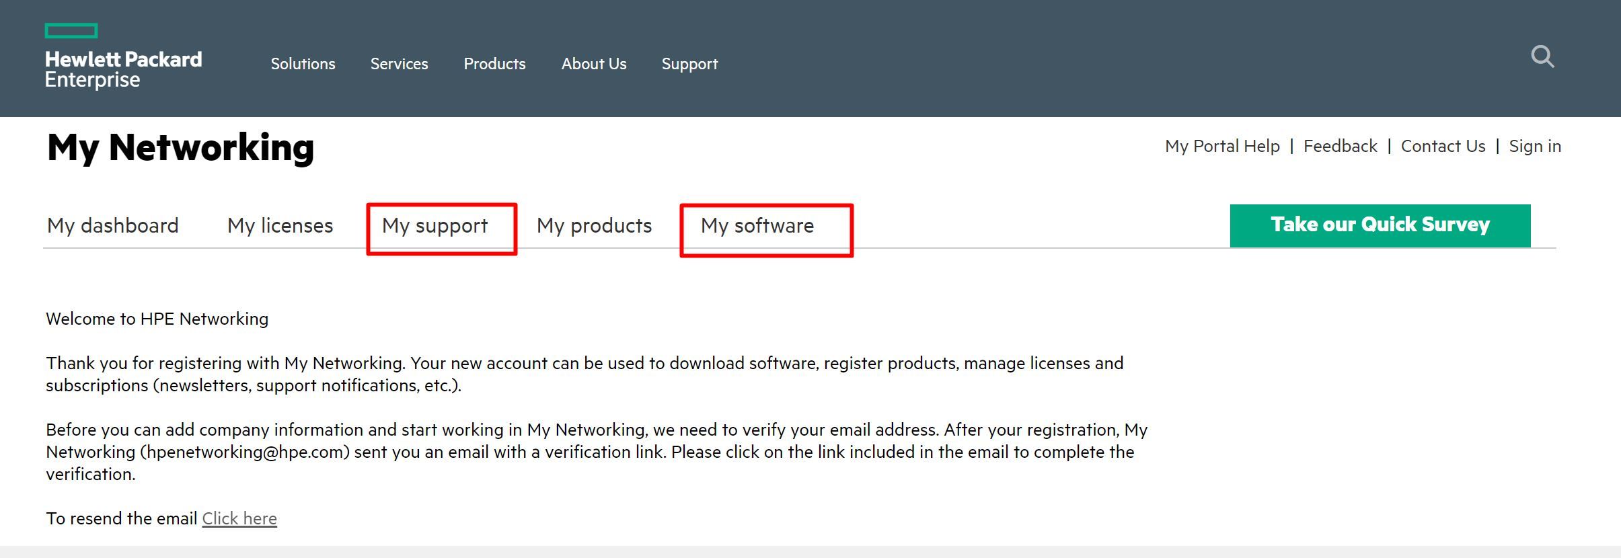Click the Sign in link
The image size is (1621, 558).
pyautogui.click(x=1535, y=147)
